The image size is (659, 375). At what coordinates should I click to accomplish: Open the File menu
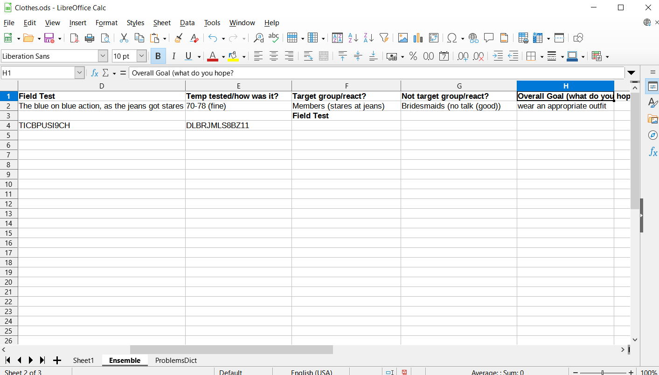[9, 23]
